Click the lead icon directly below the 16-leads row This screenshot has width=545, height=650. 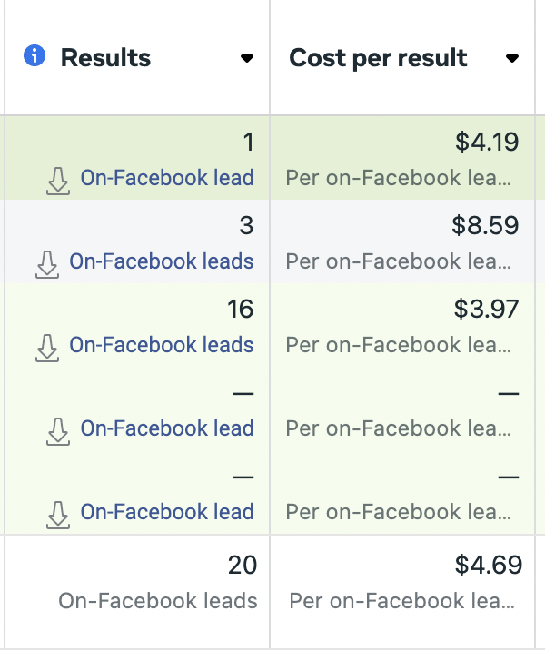click(x=58, y=431)
